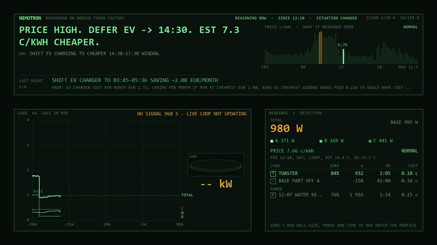The height and width of the screenshot is (245, 437).
Task: Click BASE label in load chart
Action: [38, 191]
